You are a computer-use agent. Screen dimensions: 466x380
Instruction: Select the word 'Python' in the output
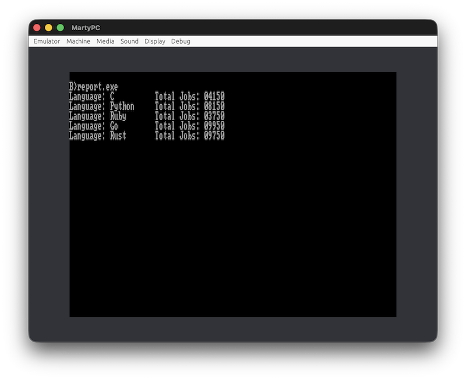pos(122,106)
